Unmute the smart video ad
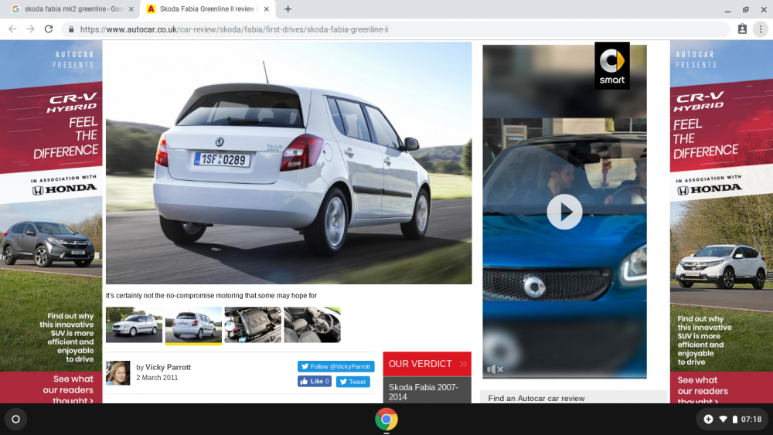The image size is (773, 435). pyautogui.click(x=495, y=369)
